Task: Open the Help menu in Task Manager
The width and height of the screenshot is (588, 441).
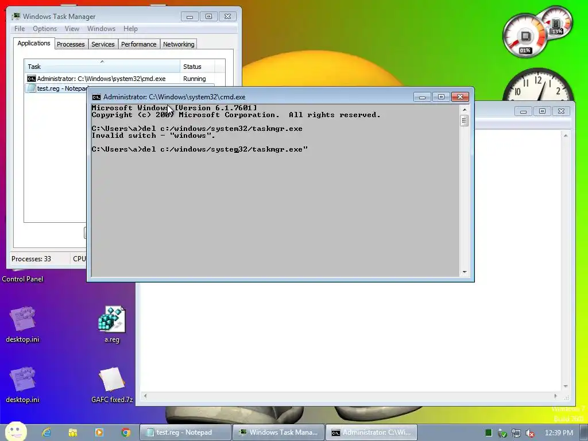Action: click(130, 29)
